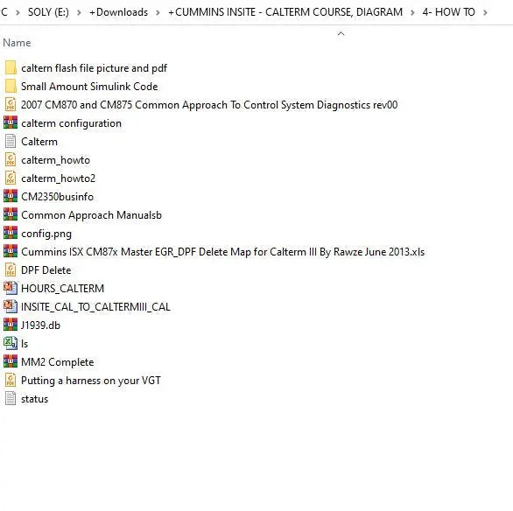Click the text file icon beside Calterm
The height and width of the screenshot is (511, 513).
(x=11, y=142)
